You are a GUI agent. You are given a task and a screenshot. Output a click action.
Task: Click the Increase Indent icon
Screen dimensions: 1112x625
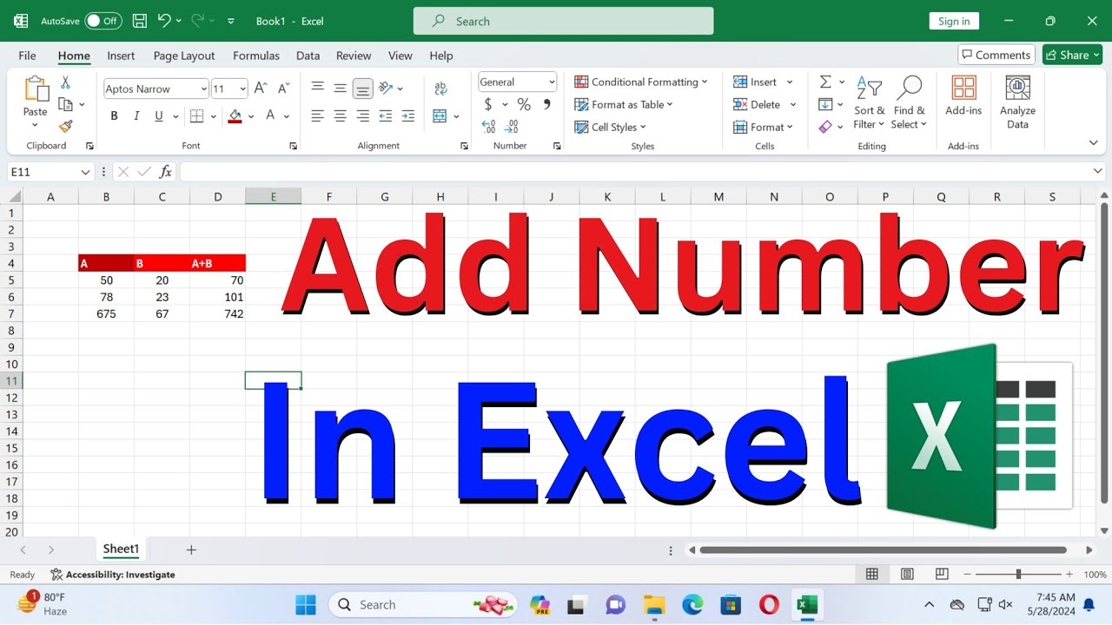point(408,115)
